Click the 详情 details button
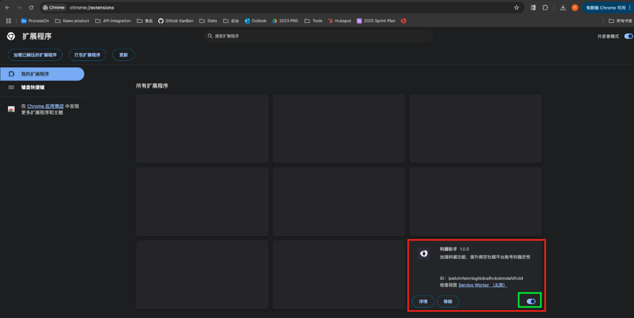 point(423,301)
